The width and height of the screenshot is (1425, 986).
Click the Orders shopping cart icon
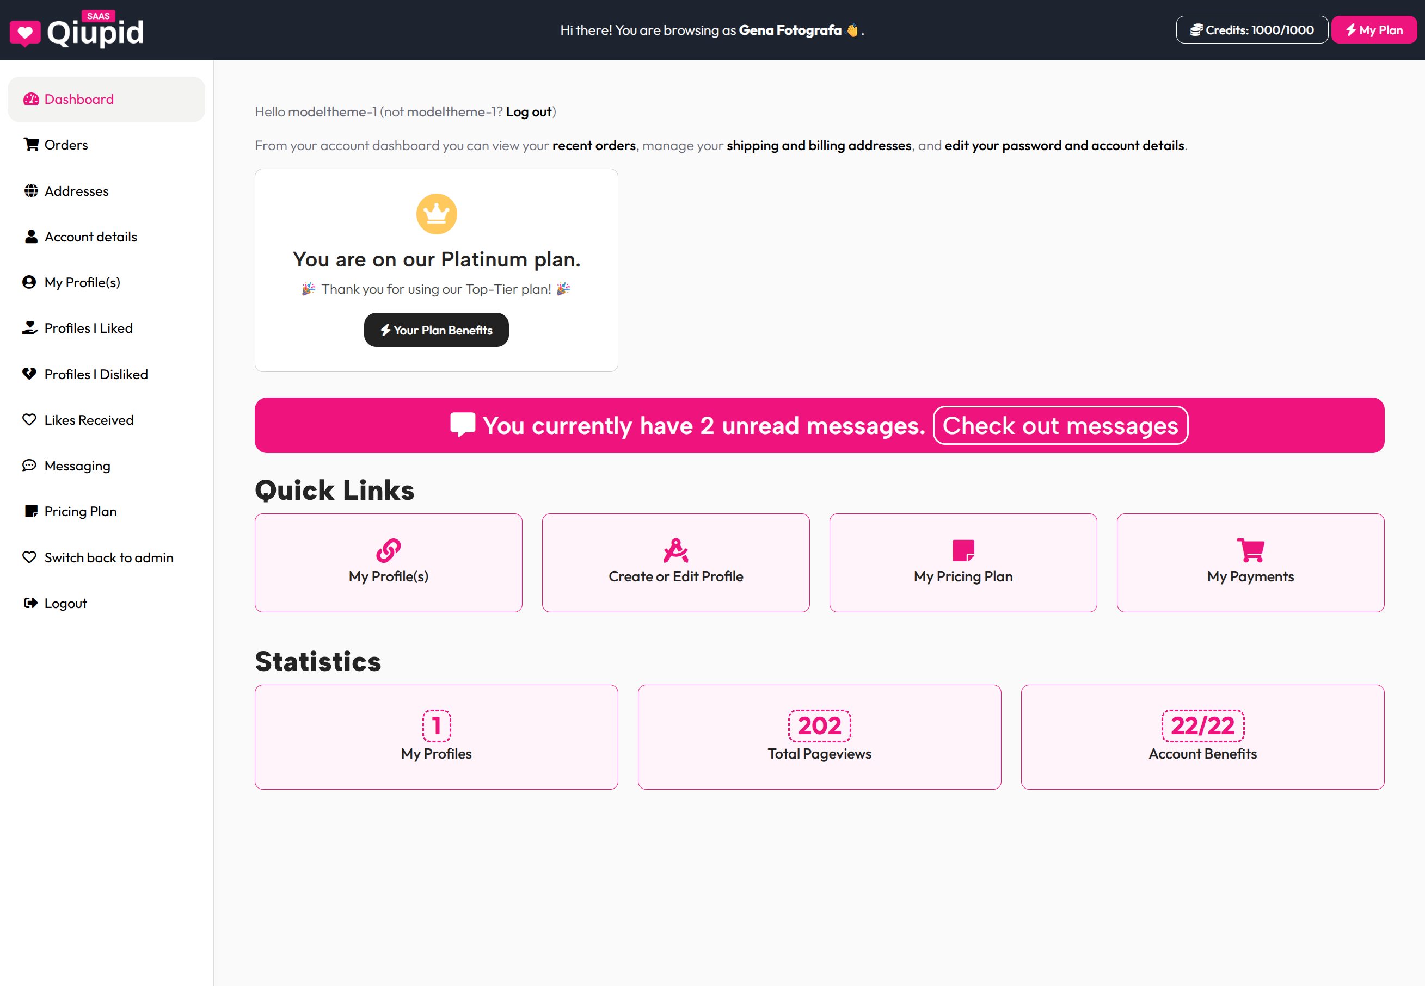click(31, 145)
